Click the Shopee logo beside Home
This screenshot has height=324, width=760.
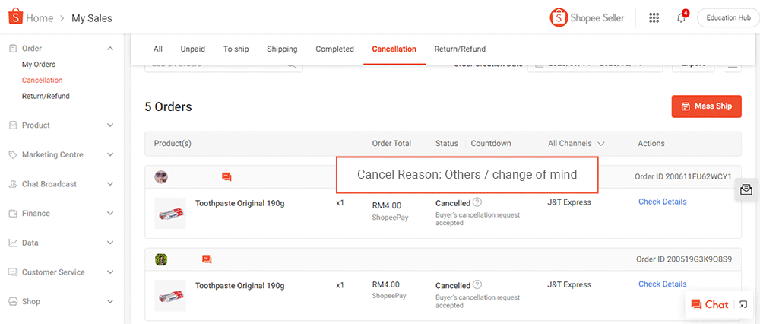point(15,17)
